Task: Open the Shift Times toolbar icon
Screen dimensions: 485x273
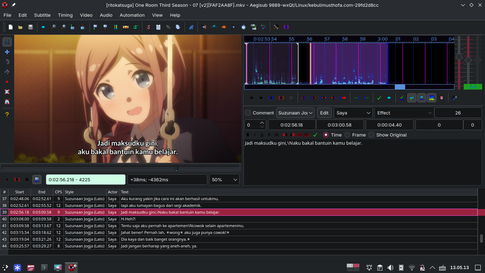Action: click(204, 27)
